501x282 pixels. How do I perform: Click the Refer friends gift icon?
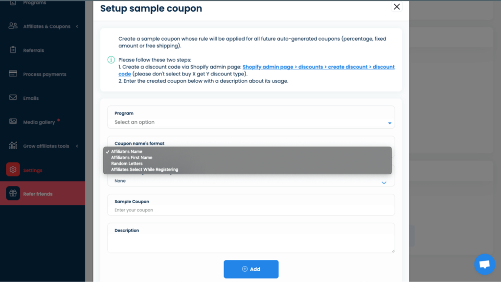[x=13, y=193]
